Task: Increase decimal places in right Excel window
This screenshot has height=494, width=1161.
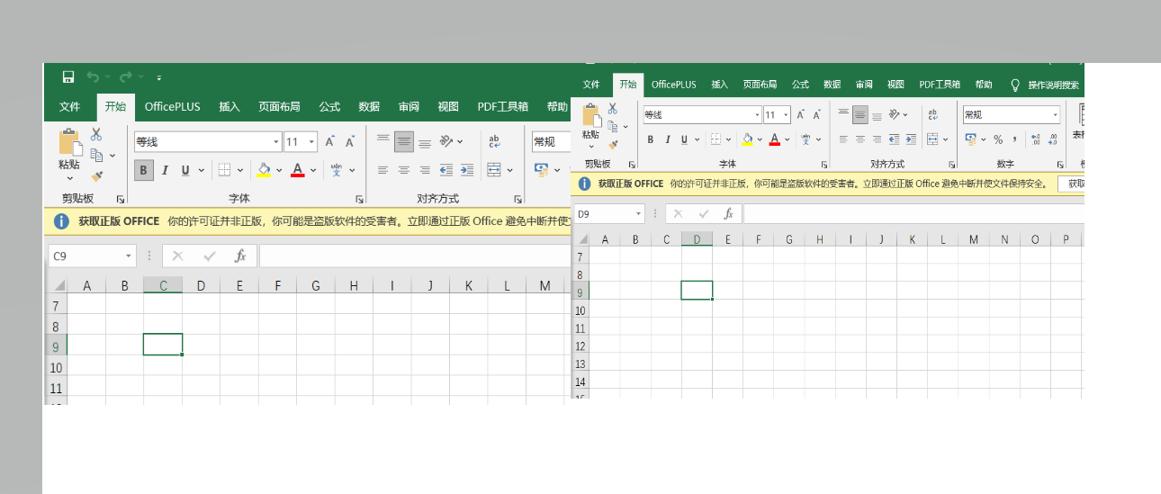Action: (x=1035, y=139)
